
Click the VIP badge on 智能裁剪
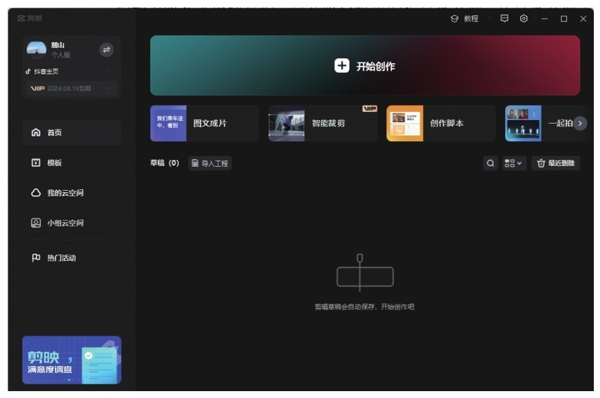coord(369,108)
